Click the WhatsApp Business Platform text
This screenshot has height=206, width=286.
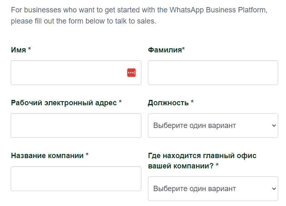(218, 10)
